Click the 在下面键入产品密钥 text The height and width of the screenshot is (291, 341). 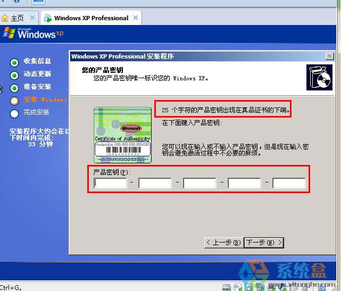192,123
